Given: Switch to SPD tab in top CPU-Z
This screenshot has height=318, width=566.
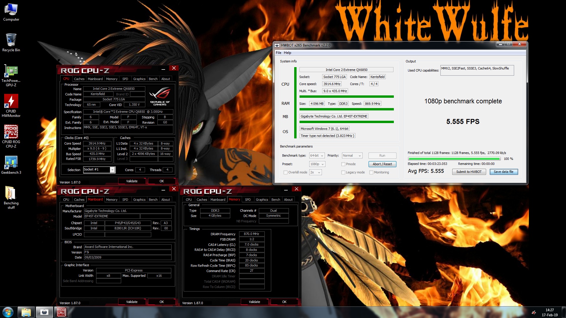Looking at the screenshot, I should 125,79.
